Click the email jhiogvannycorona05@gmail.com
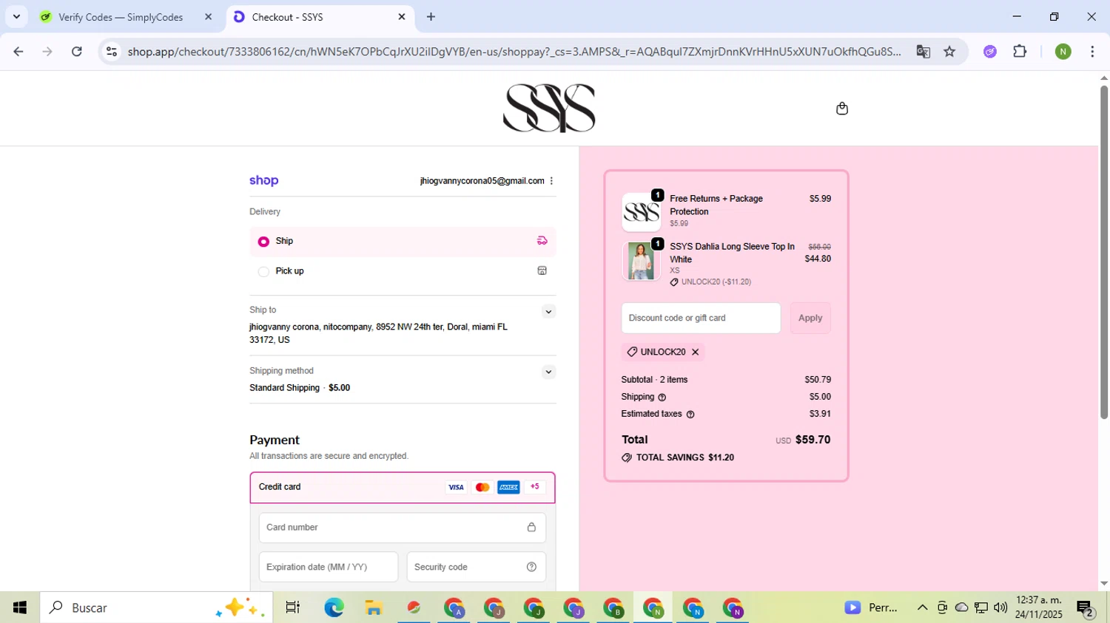Viewport: 1110px width, 623px height. point(482,181)
